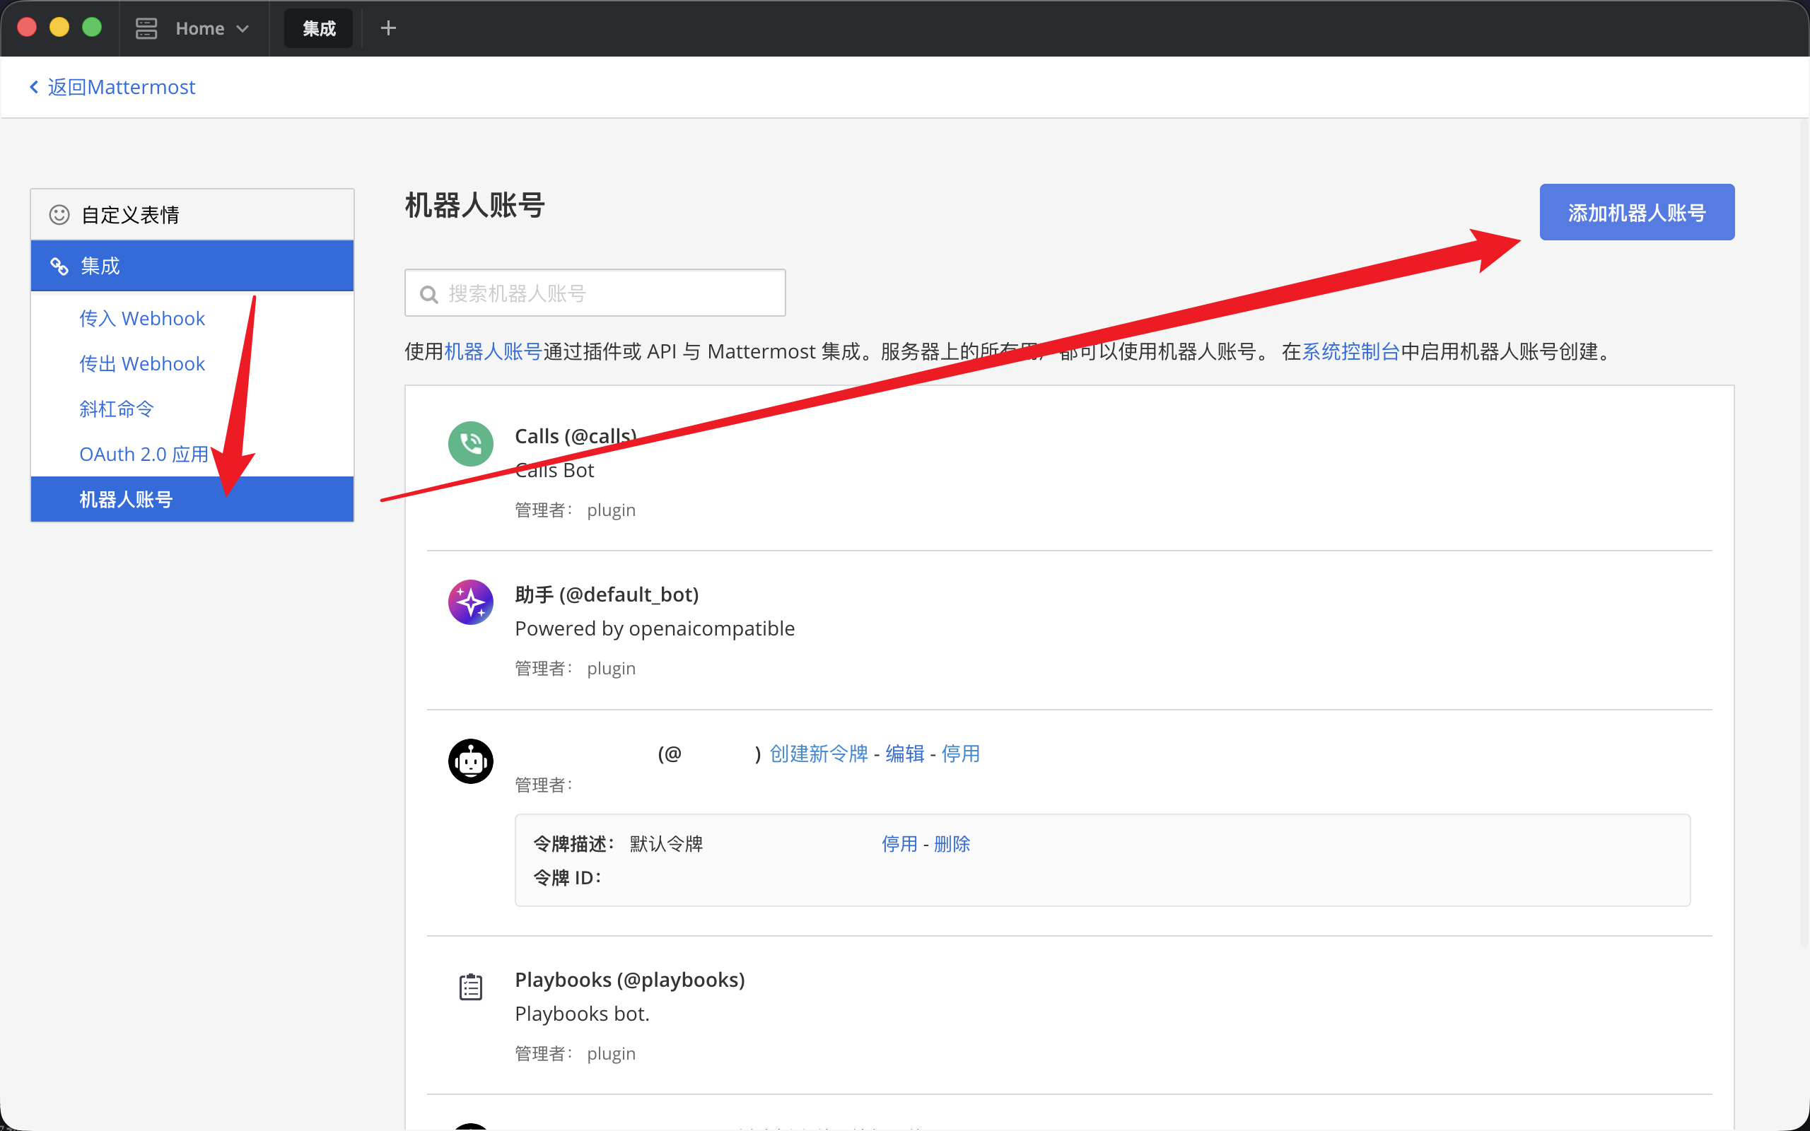1810x1131 pixels.
Task: Open the Home server dropdown
Action: pos(211,28)
